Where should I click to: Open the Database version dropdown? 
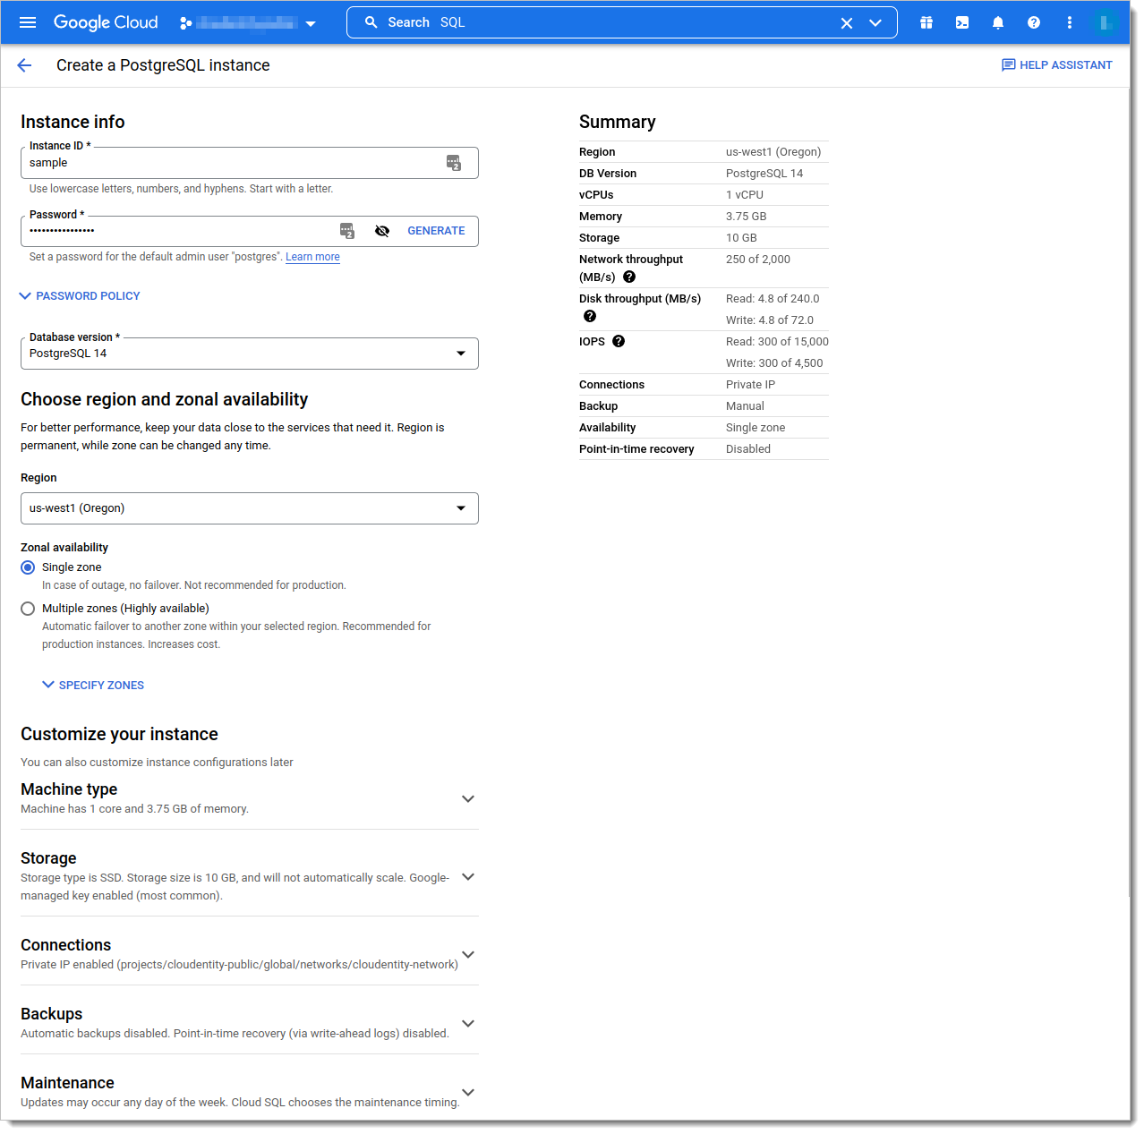[250, 354]
